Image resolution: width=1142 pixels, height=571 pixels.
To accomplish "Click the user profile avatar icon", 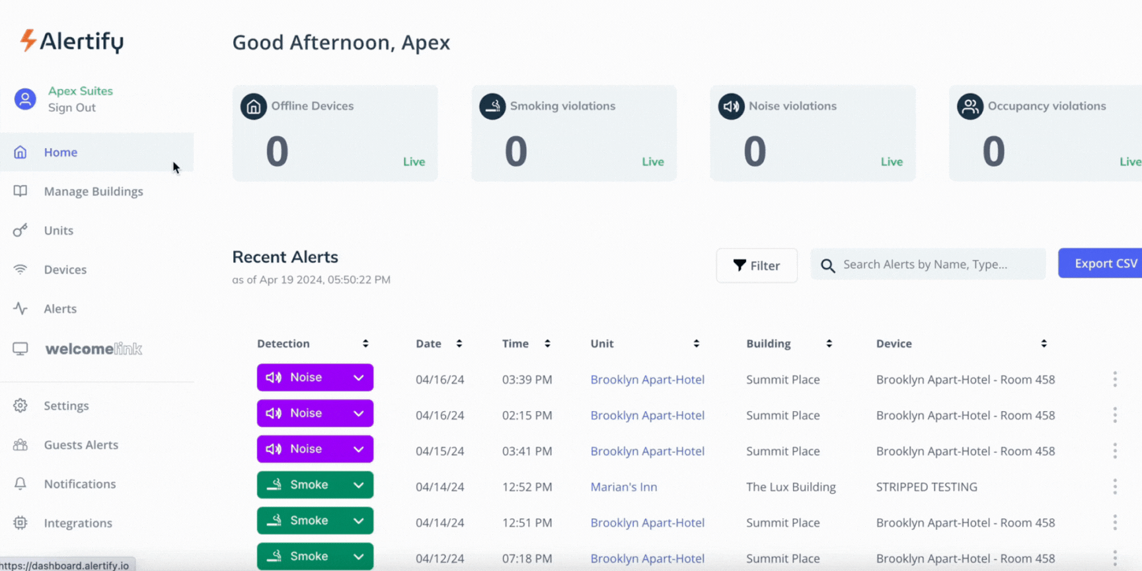I will [25, 99].
